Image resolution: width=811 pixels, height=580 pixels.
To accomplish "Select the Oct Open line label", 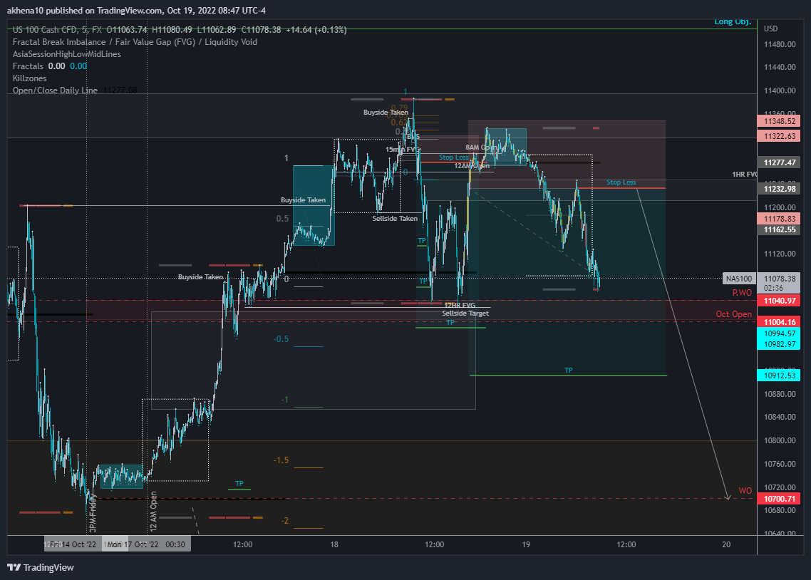I will (733, 314).
